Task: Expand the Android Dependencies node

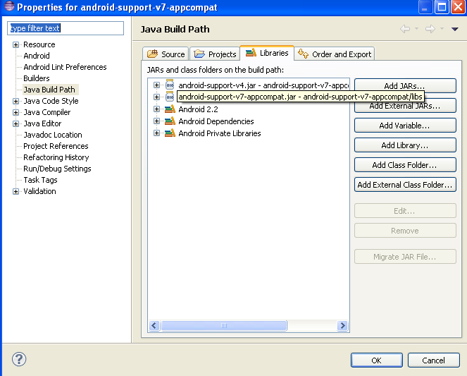Action: point(156,121)
